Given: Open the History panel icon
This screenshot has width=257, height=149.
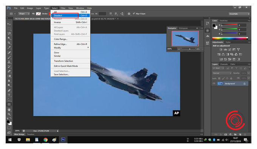Looking at the screenshot, I should (x=207, y=23).
